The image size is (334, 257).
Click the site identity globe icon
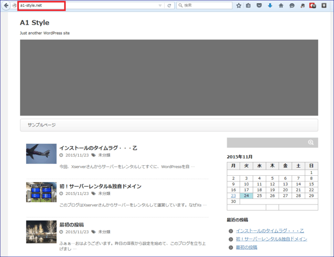[x=14, y=6]
